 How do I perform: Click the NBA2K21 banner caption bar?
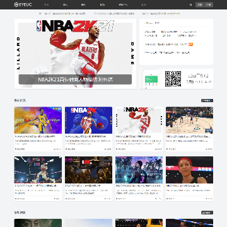[x=75, y=79]
